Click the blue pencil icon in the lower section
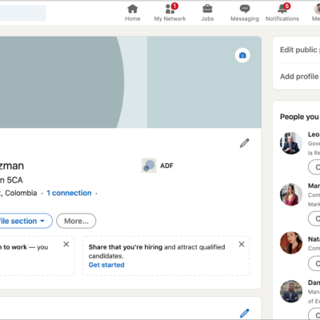Viewport: 320px width, 320px height. pyautogui.click(x=244, y=313)
